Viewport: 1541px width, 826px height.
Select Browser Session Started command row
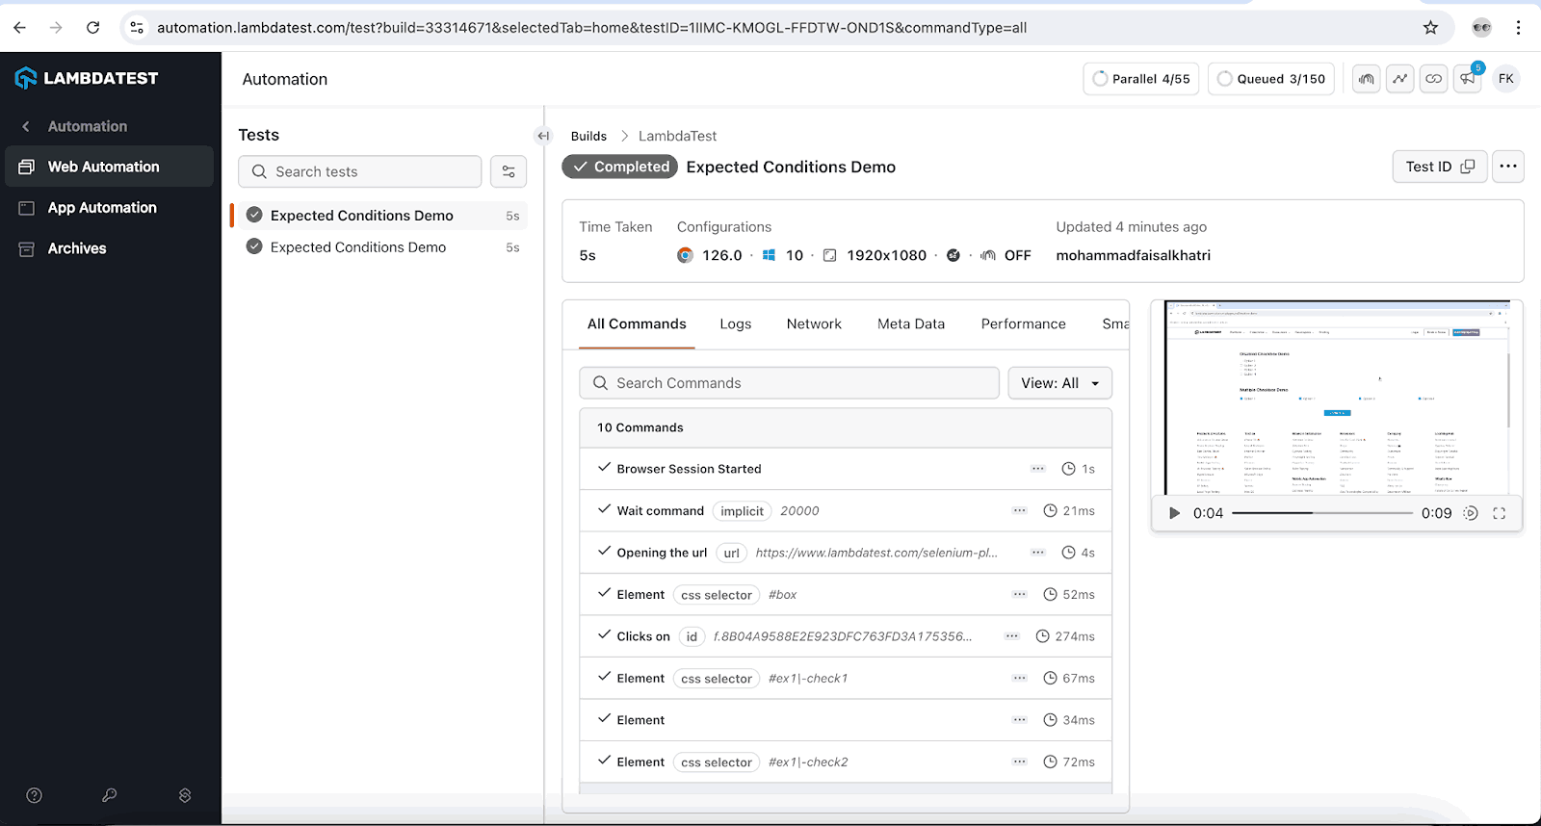(x=846, y=469)
